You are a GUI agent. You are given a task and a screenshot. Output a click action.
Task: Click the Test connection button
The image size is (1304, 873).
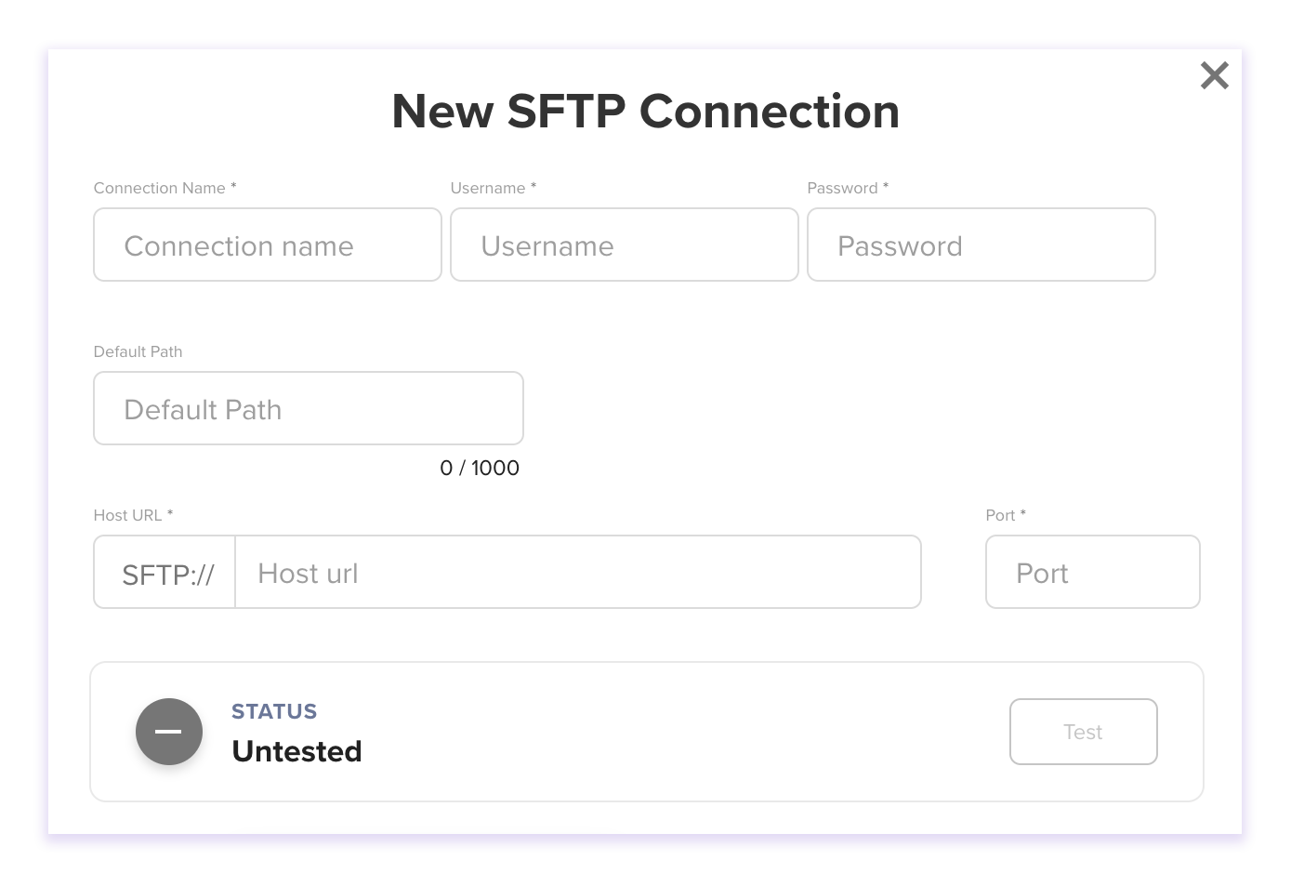tap(1084, 732)
